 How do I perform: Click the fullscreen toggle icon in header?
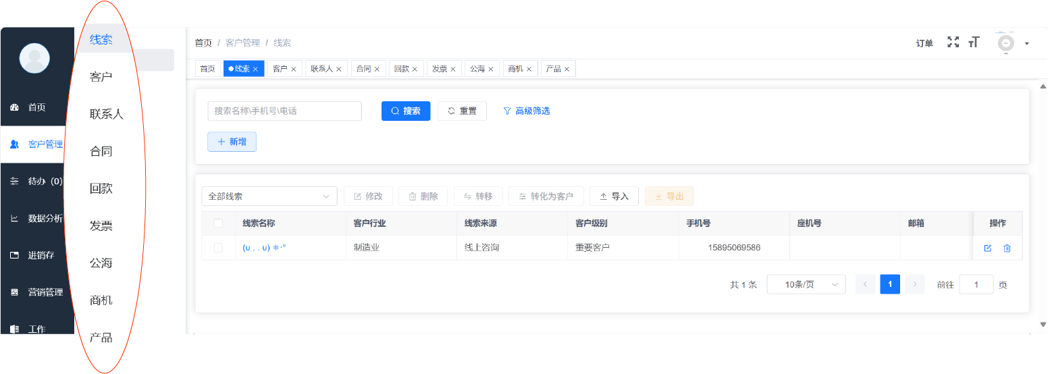tap(953, 43)
